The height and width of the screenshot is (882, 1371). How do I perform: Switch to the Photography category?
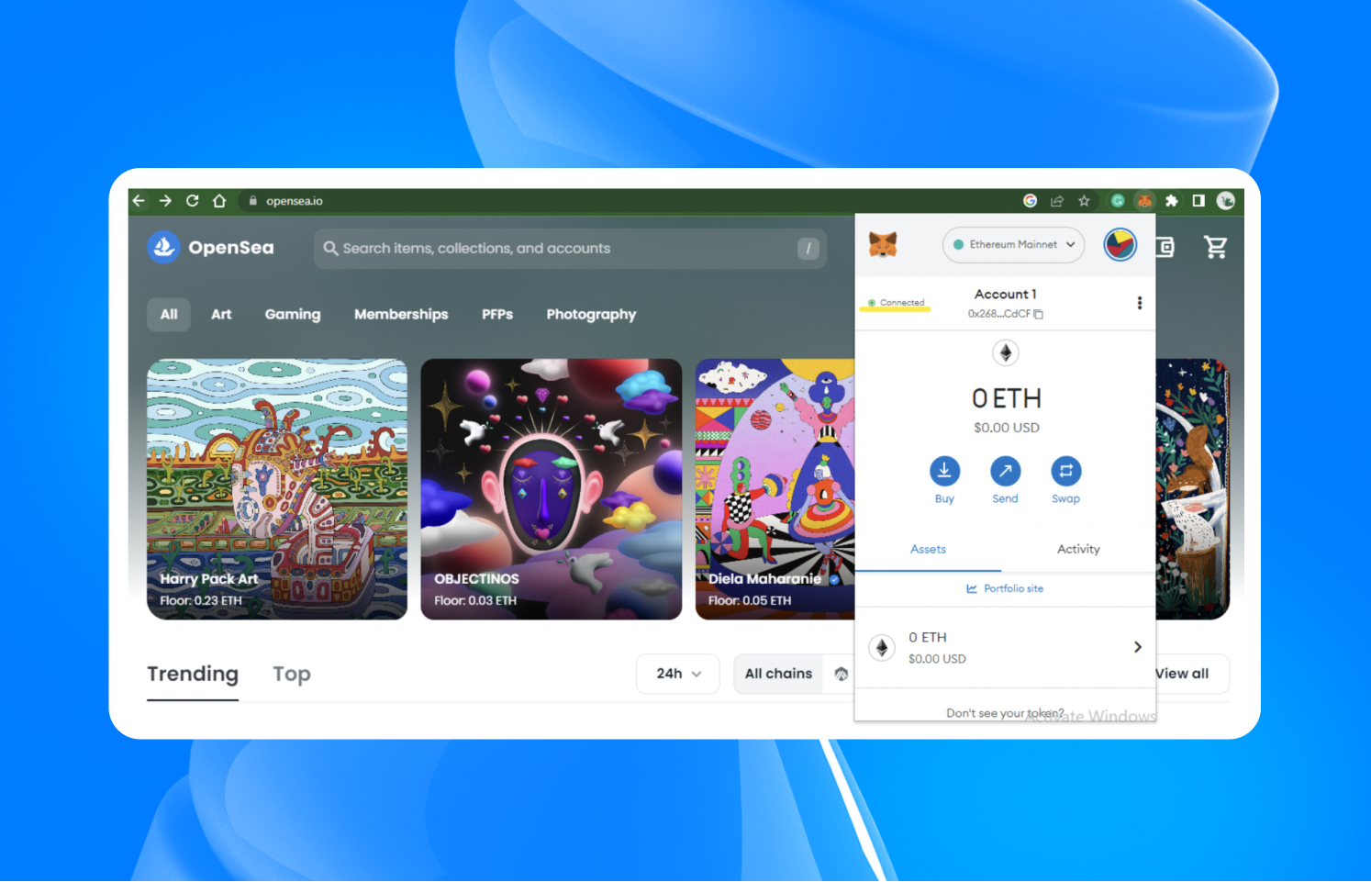pyautogui.click(x=591, y=314)
